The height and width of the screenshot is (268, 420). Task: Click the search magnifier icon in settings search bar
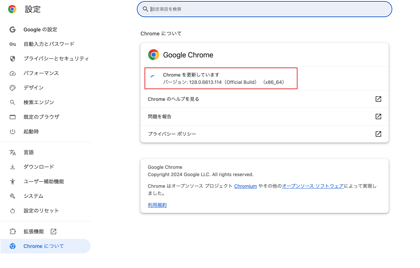[x=146, y=9]
